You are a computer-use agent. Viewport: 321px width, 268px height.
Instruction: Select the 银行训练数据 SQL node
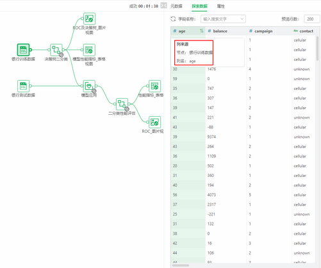pos(23,50)
